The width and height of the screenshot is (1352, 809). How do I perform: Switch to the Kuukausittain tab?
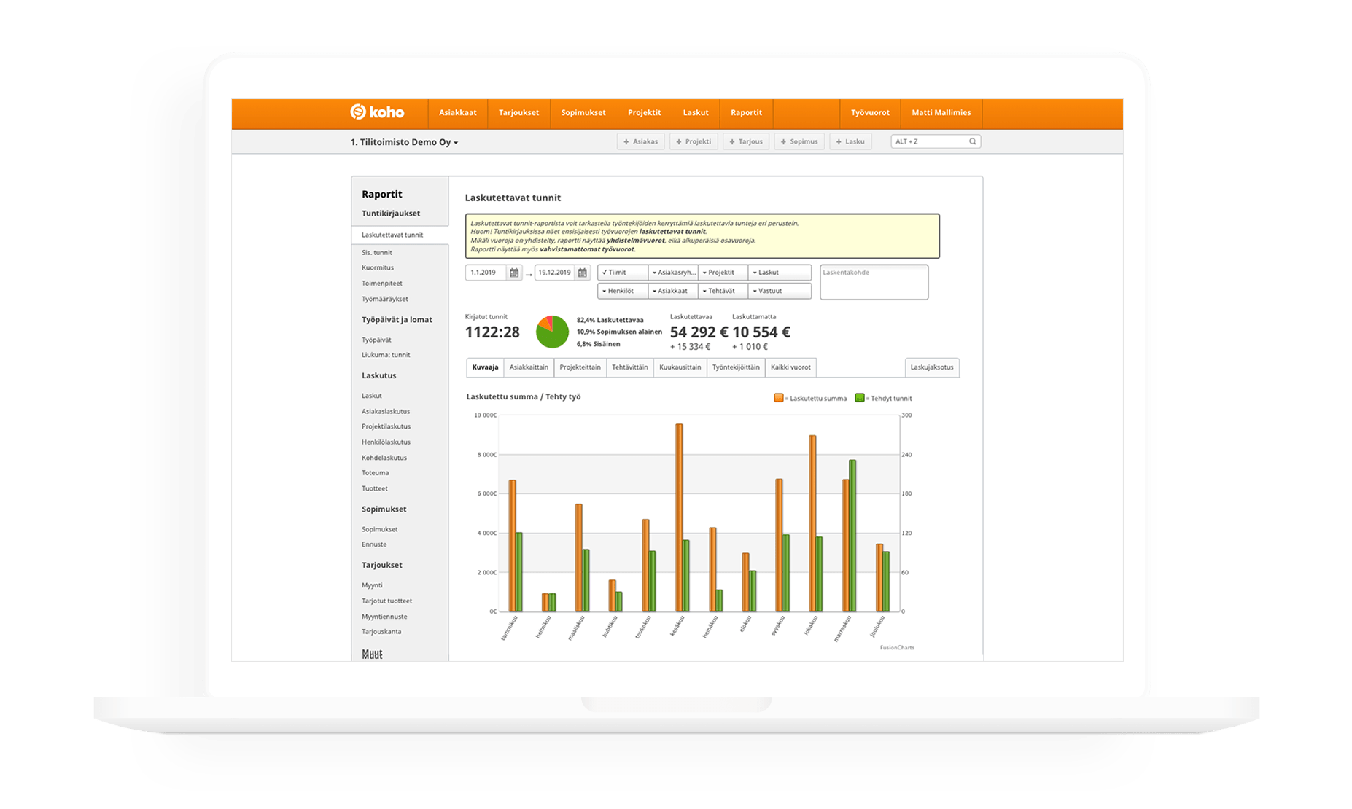click(680, 367)
